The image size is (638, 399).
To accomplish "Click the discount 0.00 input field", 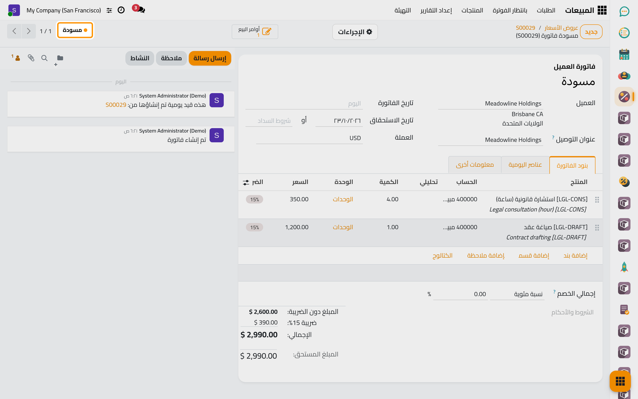I will (x=460, y=294).
